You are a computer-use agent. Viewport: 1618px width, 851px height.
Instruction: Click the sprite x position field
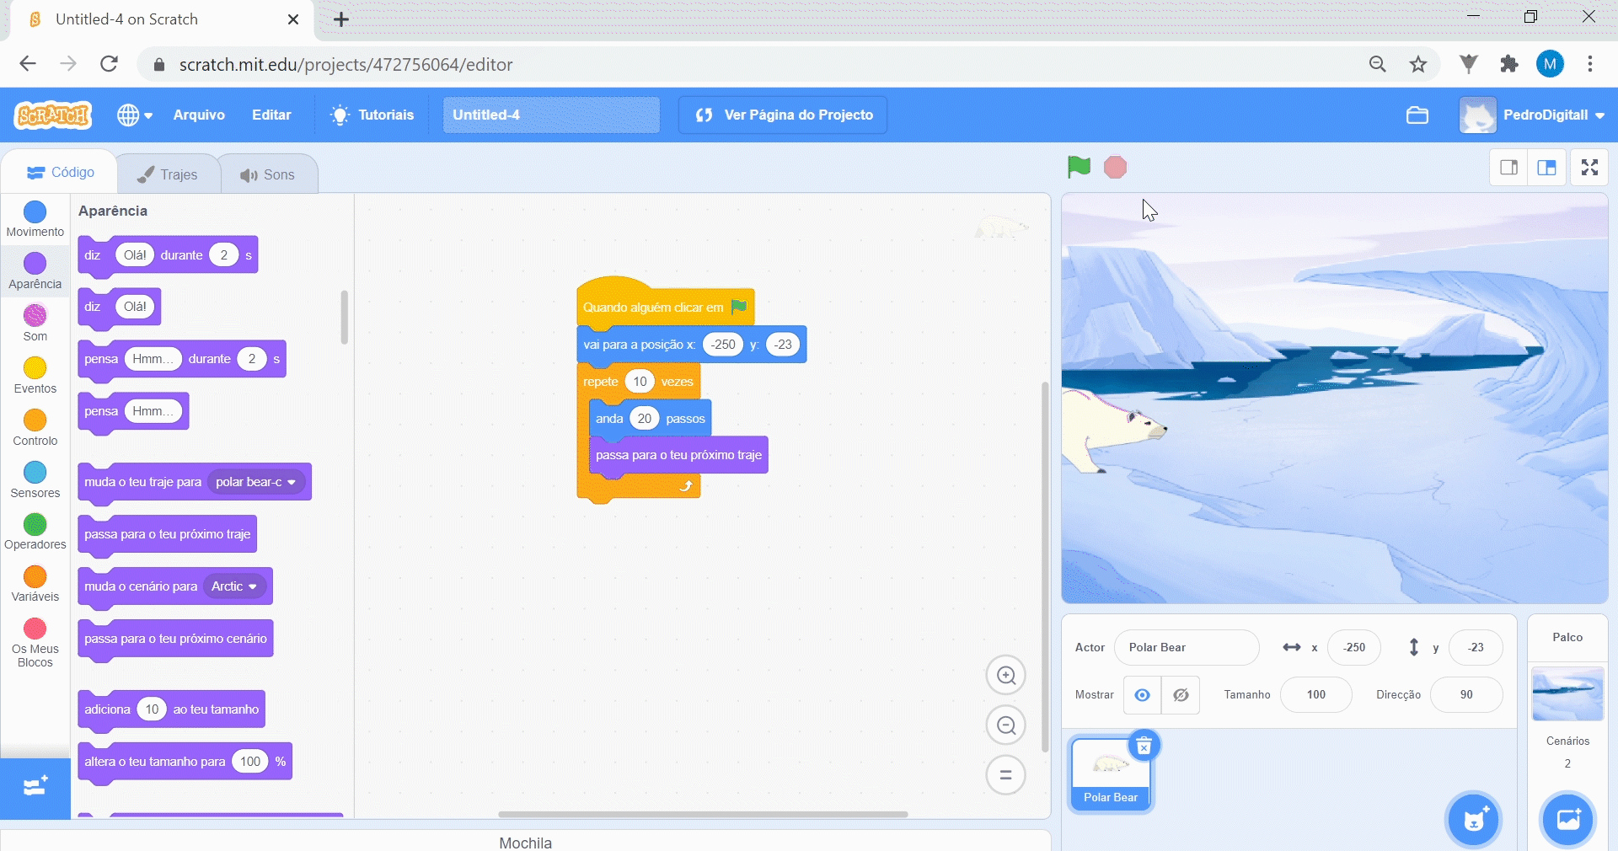pyautogui.click(x=1354, y=647)
